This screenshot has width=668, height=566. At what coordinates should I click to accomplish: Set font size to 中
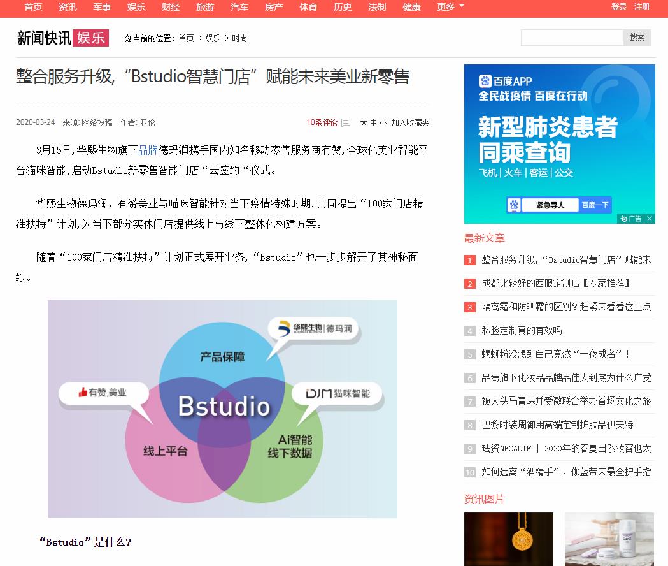click(373, 123)
